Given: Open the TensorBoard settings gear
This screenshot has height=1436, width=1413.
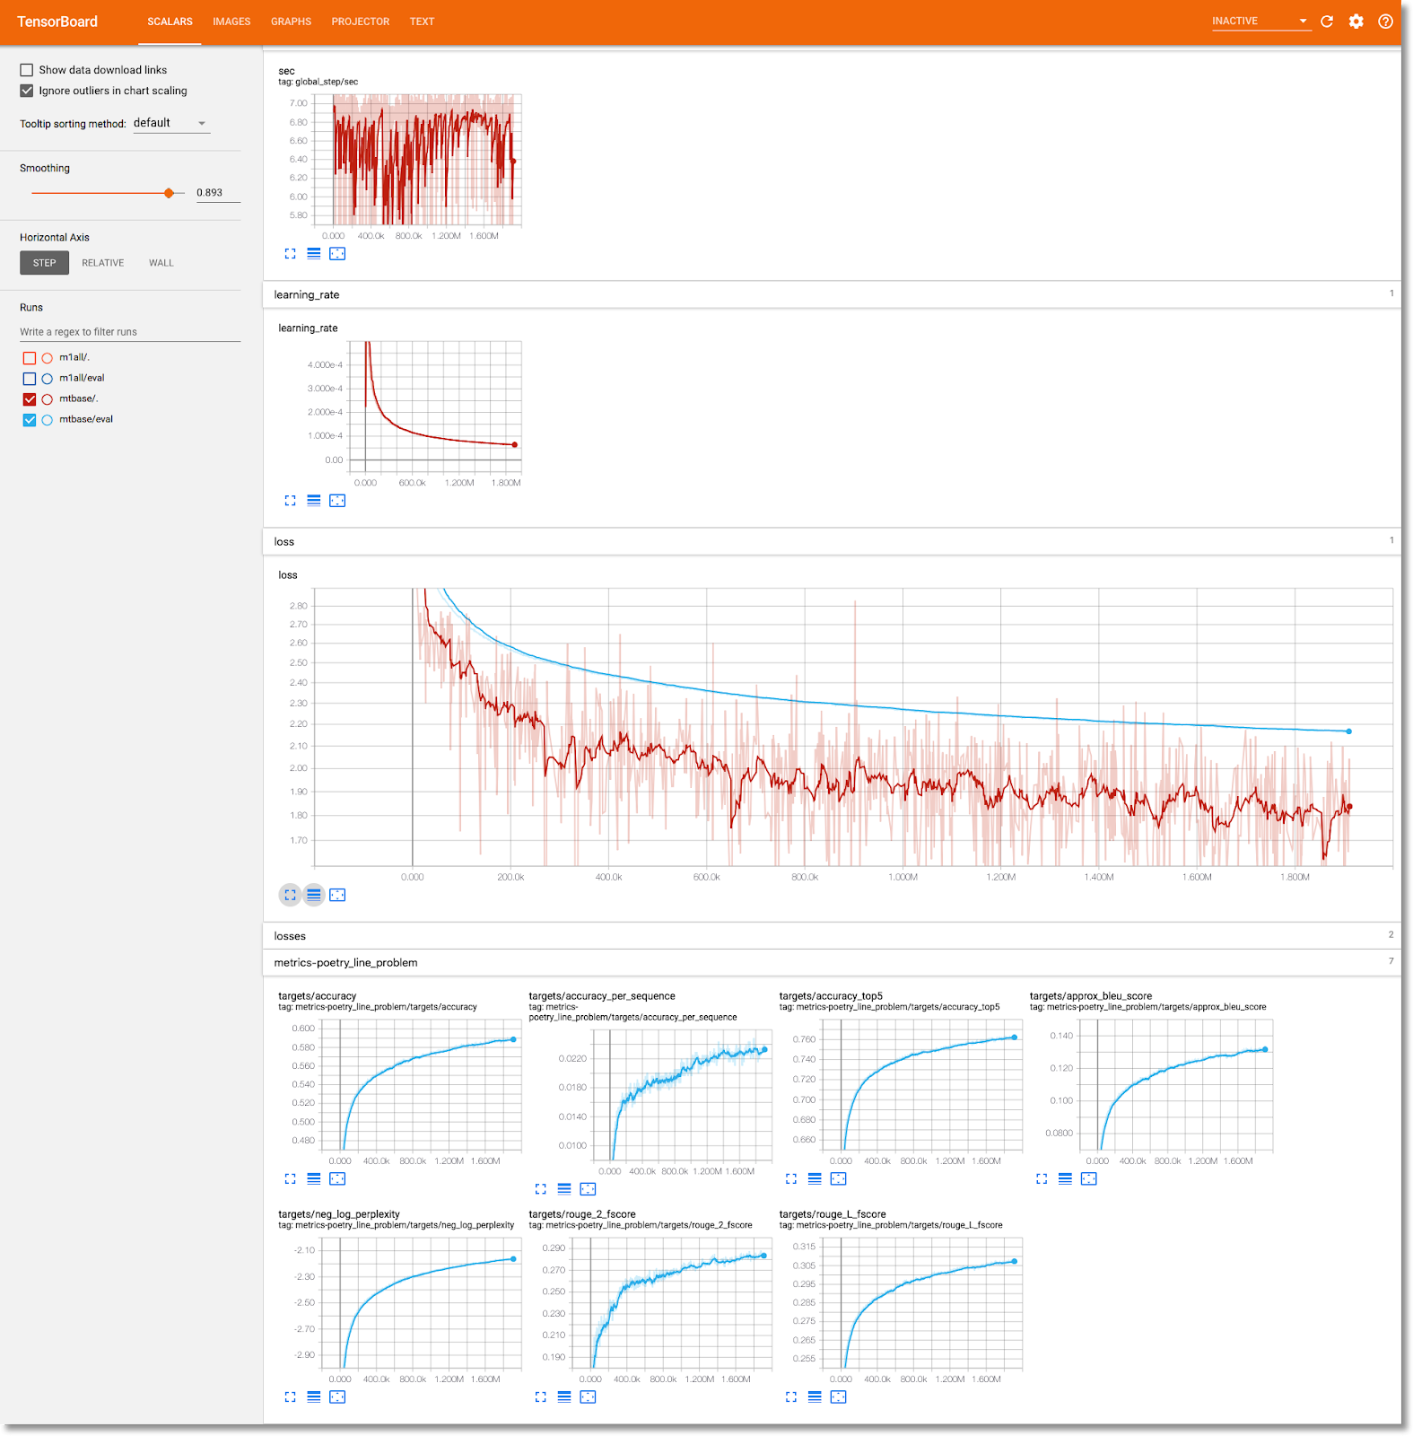Looking at the screenshot, I should [x=1356, y=22].
